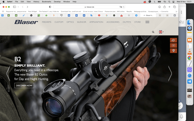
Task: Open Books from the Dock
Action: tap(190, 40)
